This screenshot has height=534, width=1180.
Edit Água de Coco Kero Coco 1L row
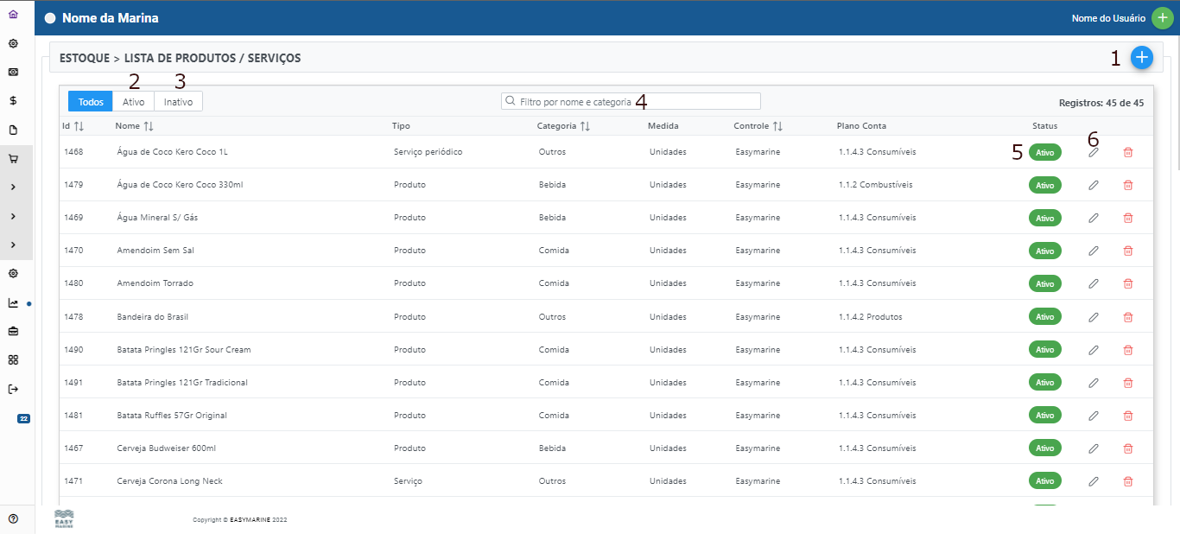[1093, 152]
